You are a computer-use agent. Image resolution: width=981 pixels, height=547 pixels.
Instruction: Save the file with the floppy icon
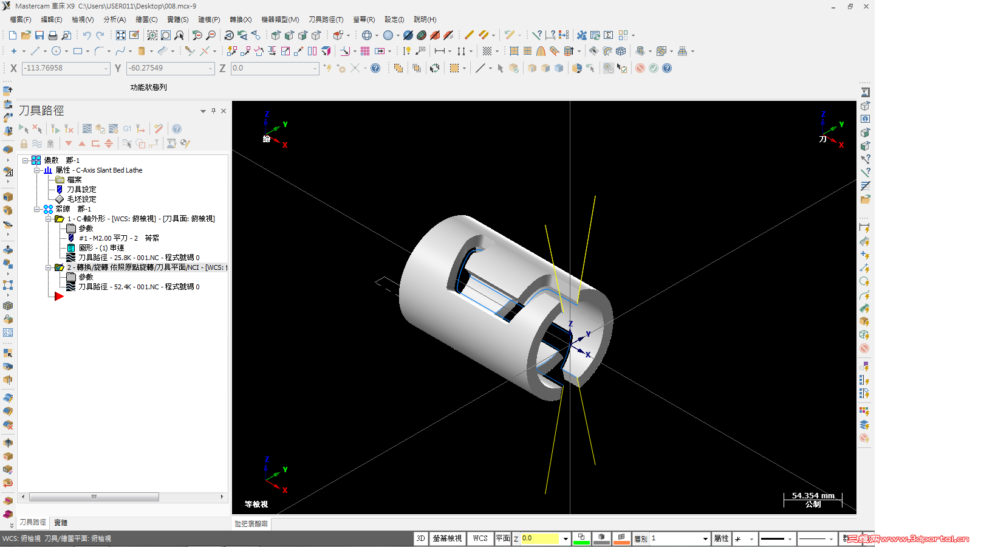coord(39,35)
